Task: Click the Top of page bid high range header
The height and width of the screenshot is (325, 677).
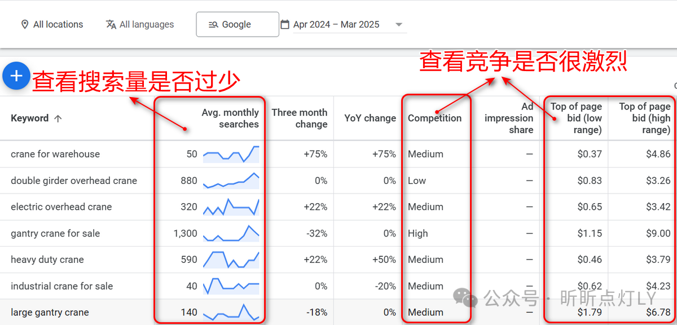Action: pos(645,118)
